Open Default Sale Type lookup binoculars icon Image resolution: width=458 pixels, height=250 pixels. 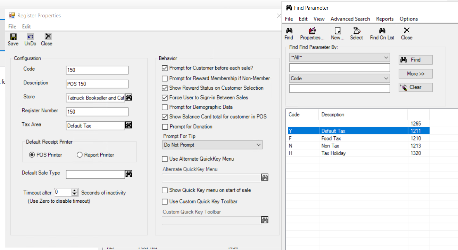coord(128,174)
